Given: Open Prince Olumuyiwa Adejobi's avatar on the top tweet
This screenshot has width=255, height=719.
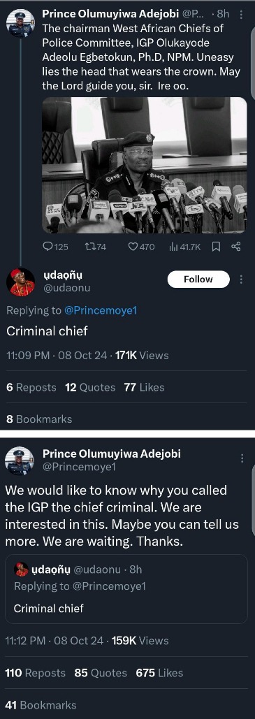Looking at the screenshot, I should [x=21, y=22].
